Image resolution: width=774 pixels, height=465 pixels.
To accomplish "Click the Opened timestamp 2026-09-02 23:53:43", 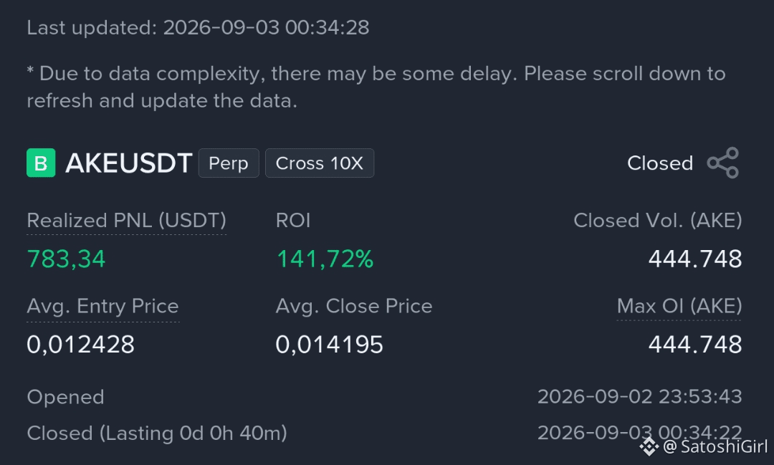I will (x=640, y=397).
